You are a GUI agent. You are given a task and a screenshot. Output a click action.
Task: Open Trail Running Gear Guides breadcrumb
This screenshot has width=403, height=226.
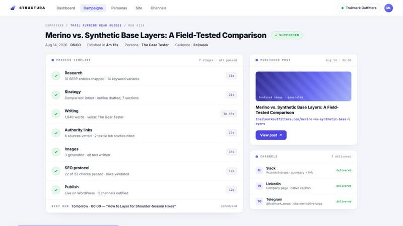96,26
